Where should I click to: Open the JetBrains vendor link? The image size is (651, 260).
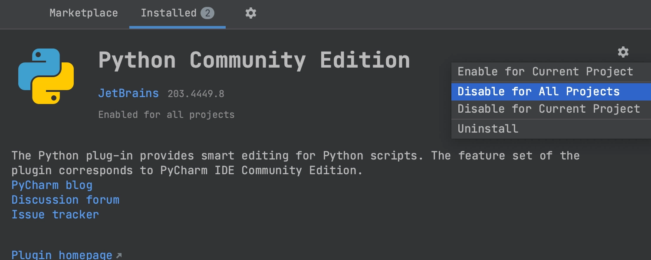128,94
